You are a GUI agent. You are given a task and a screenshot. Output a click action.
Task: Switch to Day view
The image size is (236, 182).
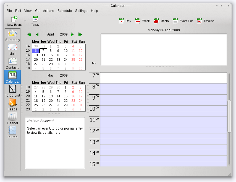[x=125, y=21]
